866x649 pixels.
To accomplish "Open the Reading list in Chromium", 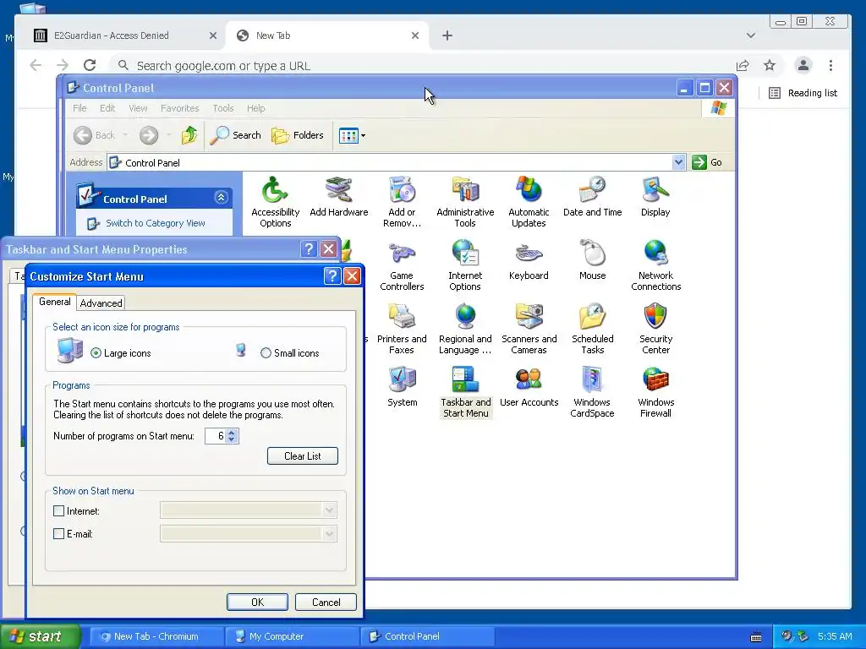I will [x=803, y=93].
